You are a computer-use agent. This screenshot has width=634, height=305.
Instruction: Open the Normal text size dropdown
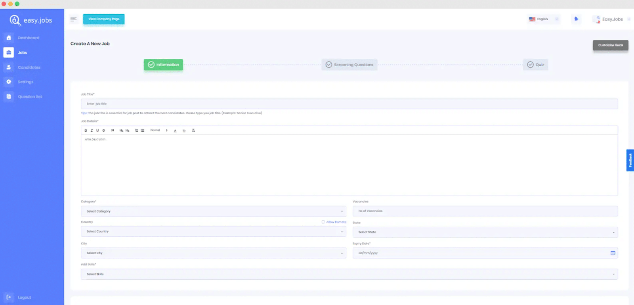tap(159, 130)
